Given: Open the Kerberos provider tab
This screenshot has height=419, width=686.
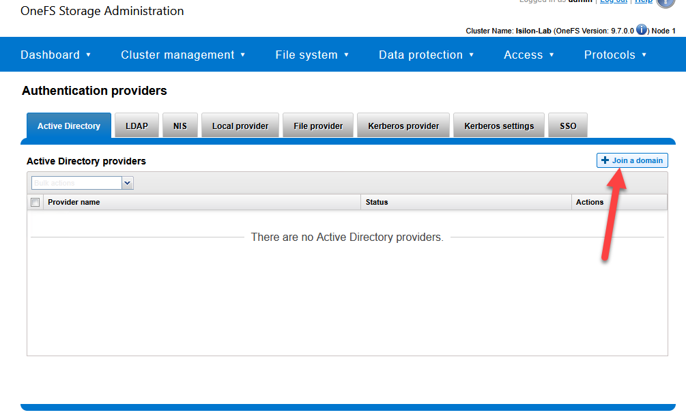Looking at the screenshot, I should 403,126.
